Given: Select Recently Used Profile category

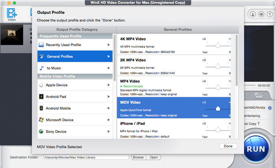Looking at the screenshot, I should pos(75,45).
